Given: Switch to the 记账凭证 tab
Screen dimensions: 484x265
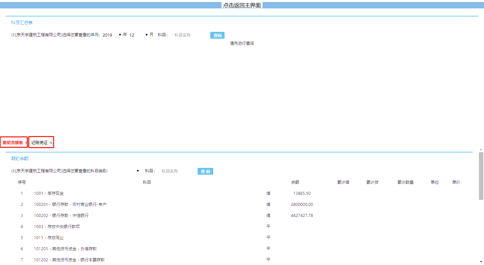Looking at the screenshot, I should tap(39, 143).
